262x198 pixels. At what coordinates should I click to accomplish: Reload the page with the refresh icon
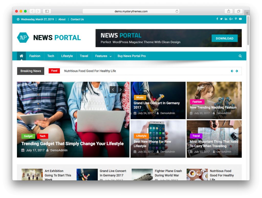[177, 11]
